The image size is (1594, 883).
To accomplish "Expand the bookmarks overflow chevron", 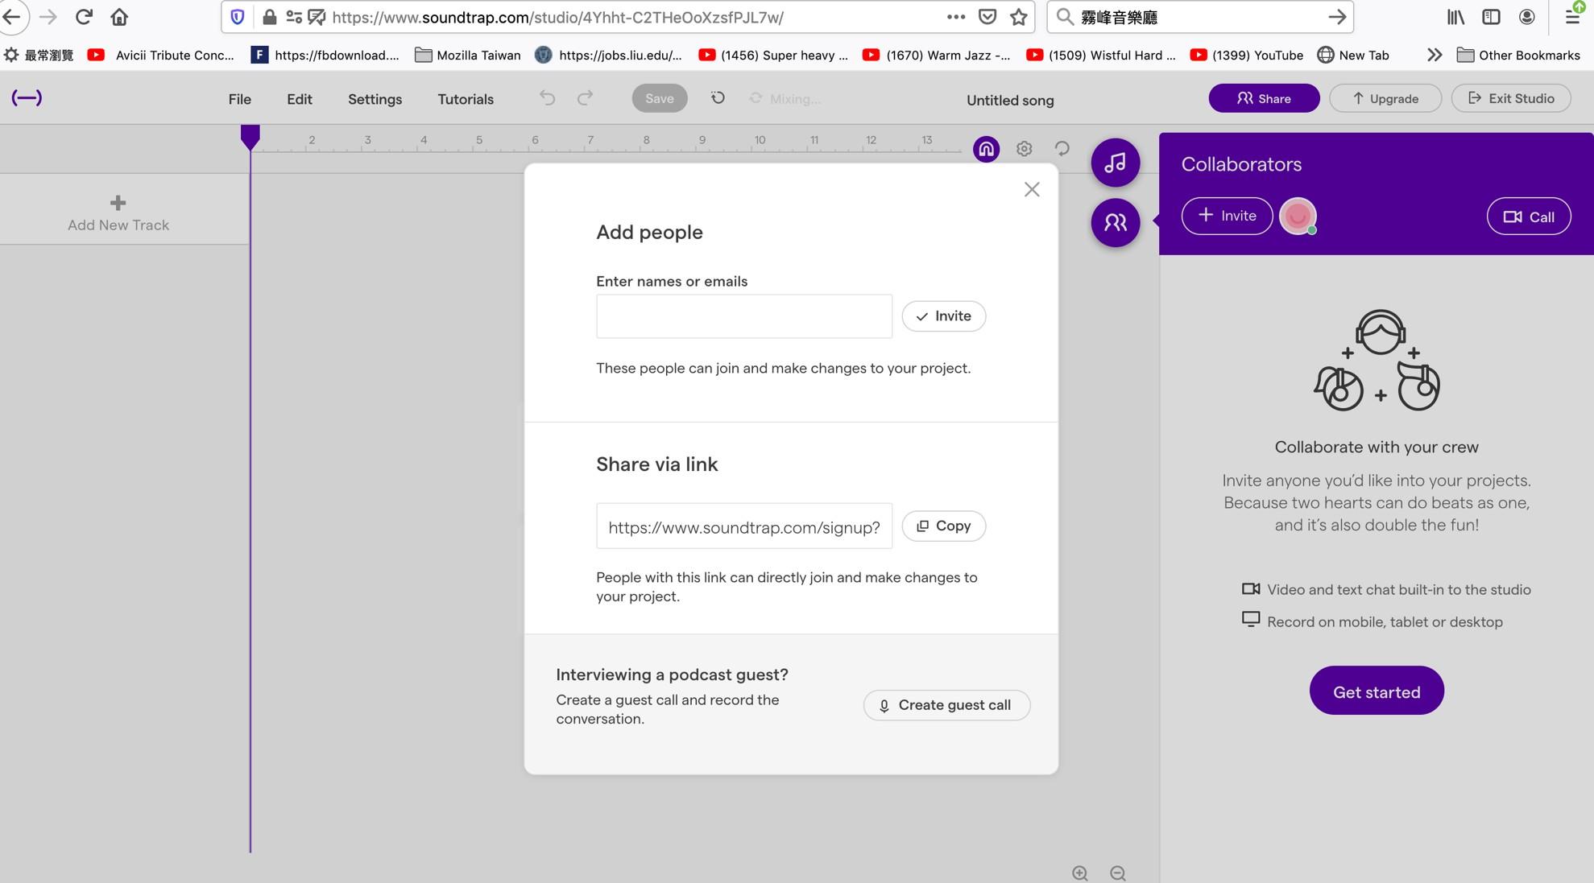I will coord(1434,55).
